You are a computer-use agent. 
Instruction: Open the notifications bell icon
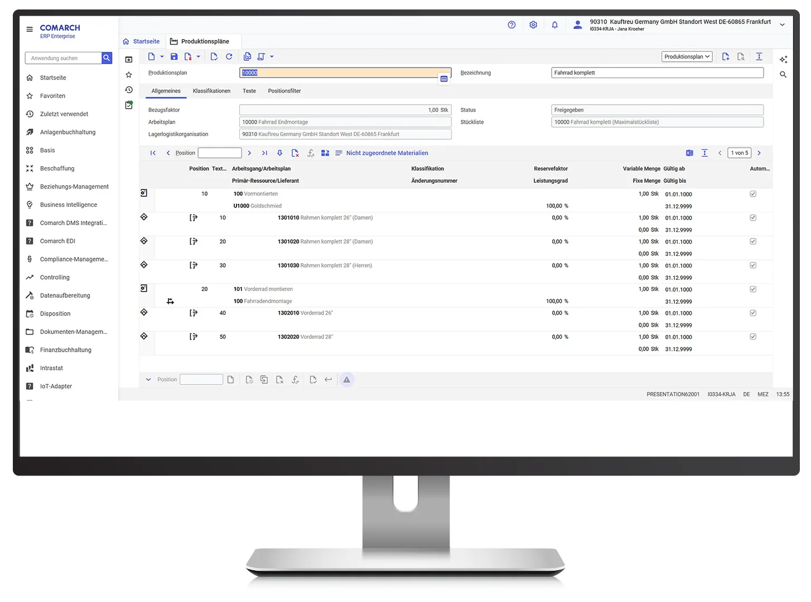pos(554,25)
